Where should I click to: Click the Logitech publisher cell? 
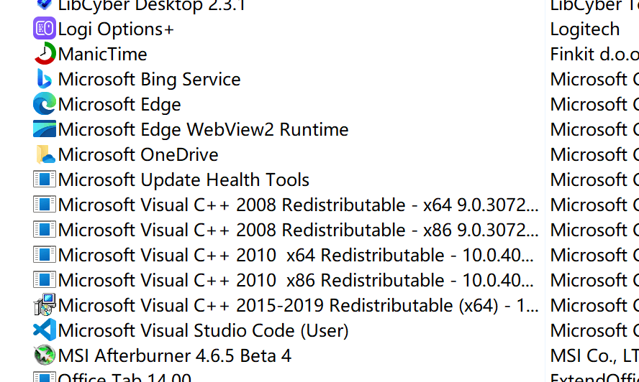[585, 29]
